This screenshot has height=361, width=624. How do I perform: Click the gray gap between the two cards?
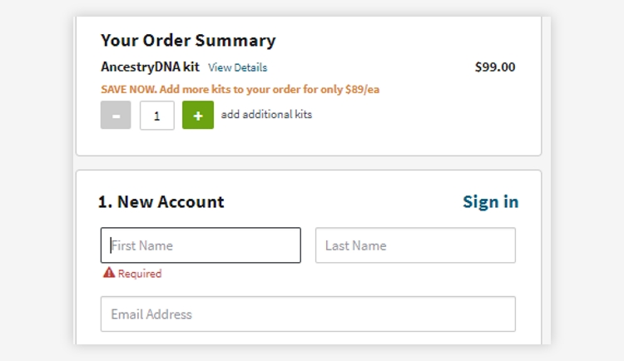click(x=309, y=163)
